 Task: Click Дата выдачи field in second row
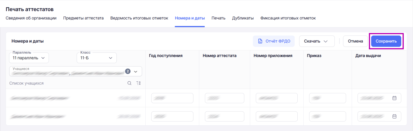point(379,117)
